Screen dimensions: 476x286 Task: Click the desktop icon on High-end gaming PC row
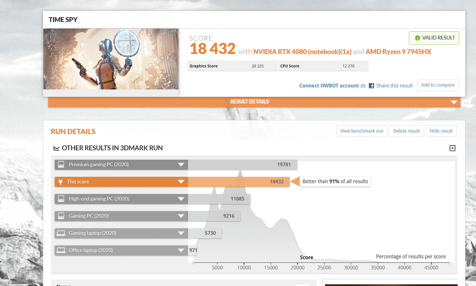pos(61,199)
